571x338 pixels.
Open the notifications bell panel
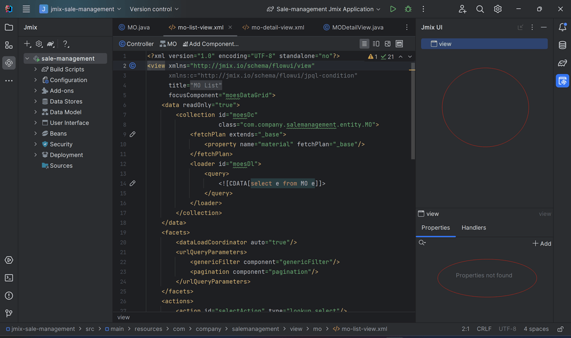(x=563, y=27)
